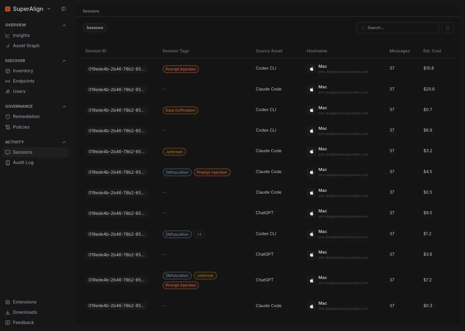Collapse the OVERVIEW section
Viewport: 465px width, 331px height.
click(x=64, y=25)
